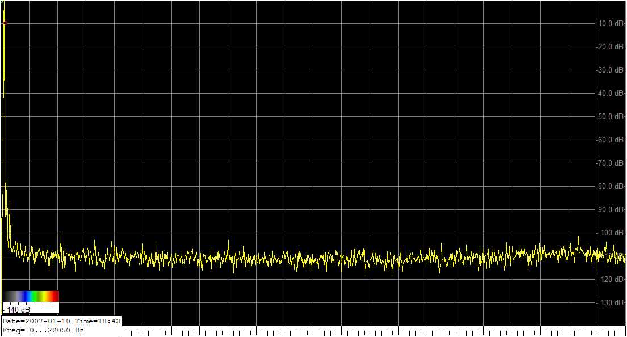Click the -70.0 dB axis label
The height and width of the screenshot is (337, 627).
(x=610, y=163)
